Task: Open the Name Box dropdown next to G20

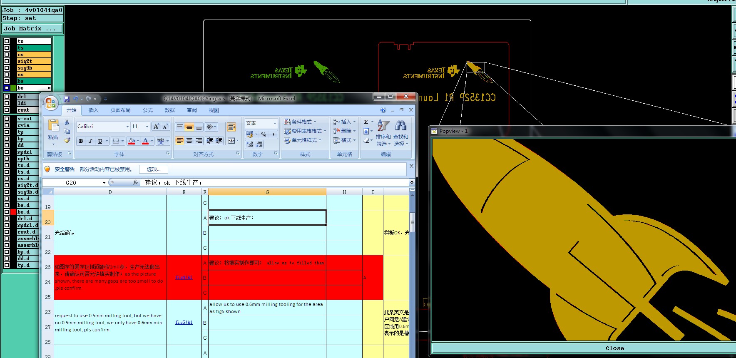Action: pyautogui.click(x=104, y=183)
